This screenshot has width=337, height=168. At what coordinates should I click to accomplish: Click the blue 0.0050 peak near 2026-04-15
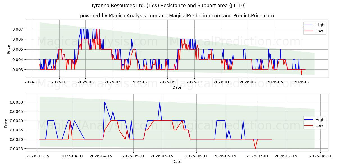tap(105, 102)
